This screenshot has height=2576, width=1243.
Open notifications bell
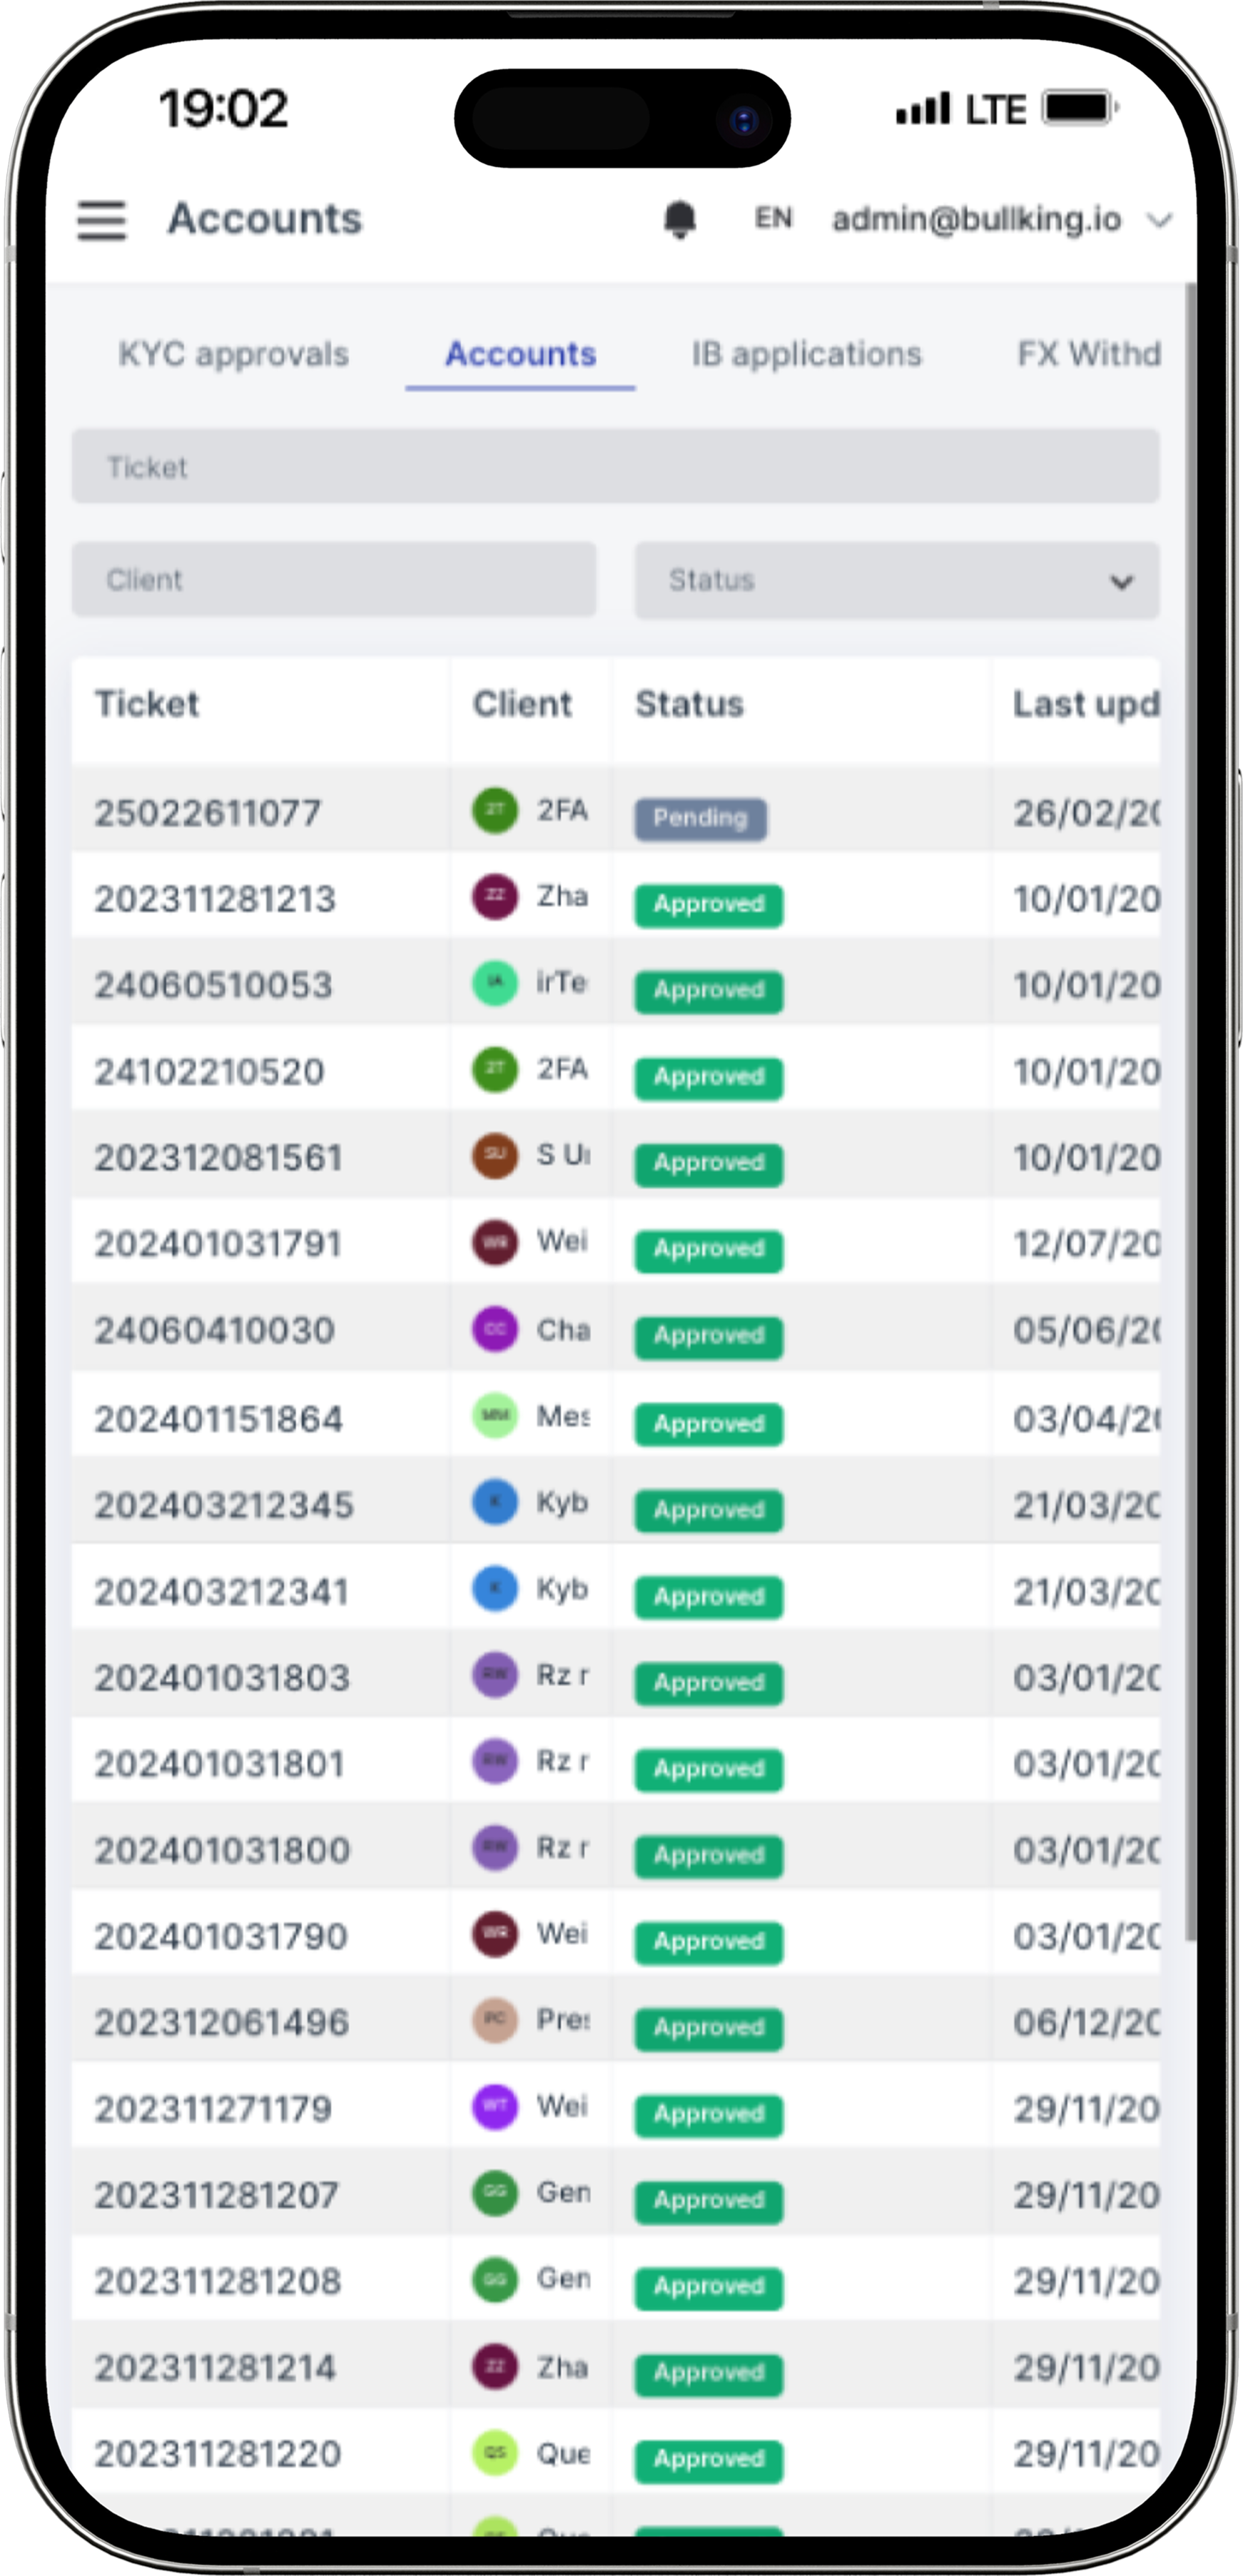coord(680,219)
